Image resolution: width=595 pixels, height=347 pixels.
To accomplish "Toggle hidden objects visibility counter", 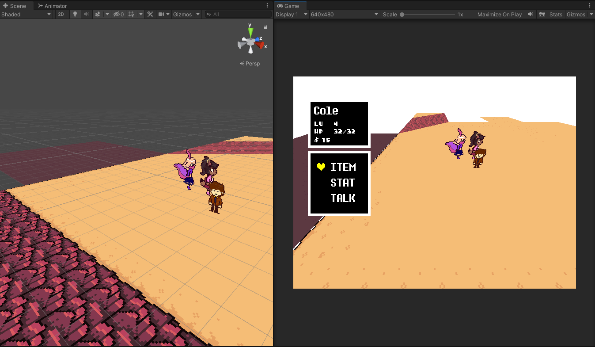I will (x=118, y=14).
